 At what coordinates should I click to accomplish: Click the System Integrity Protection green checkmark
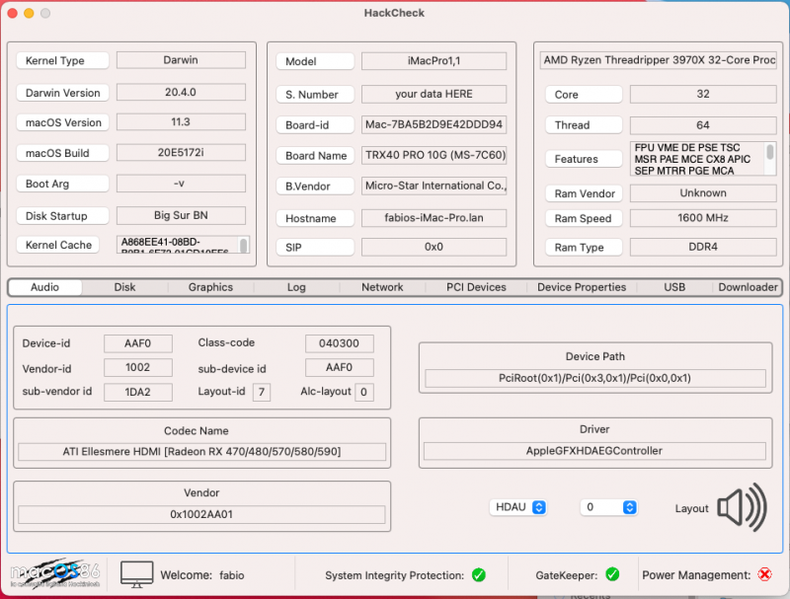click(479, 575)
